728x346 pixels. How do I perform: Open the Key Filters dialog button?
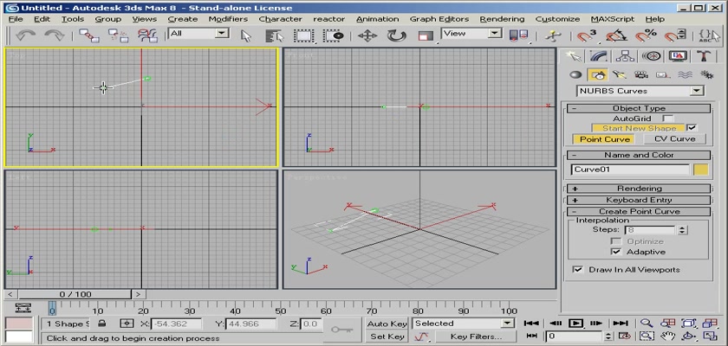[x=476, y=336]
